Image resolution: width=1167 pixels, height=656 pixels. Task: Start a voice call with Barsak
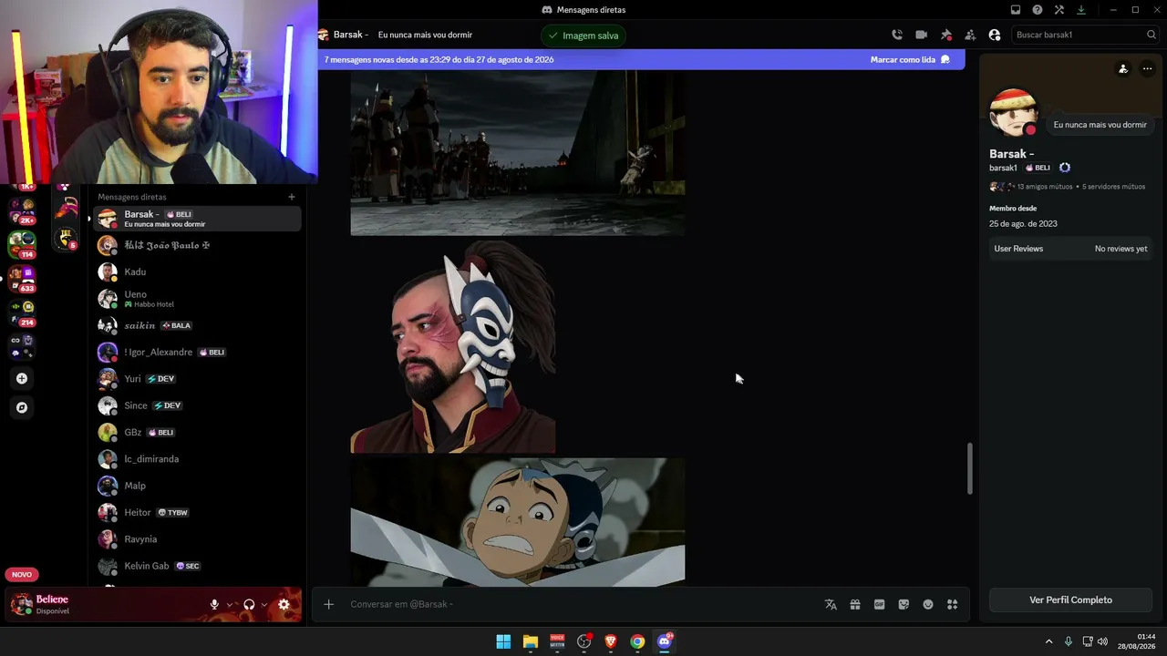tap(897, 35)
